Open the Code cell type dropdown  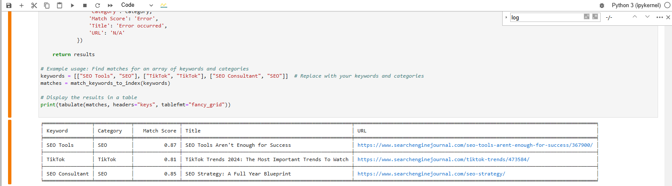pyautogui.click(x=137, y=5)
